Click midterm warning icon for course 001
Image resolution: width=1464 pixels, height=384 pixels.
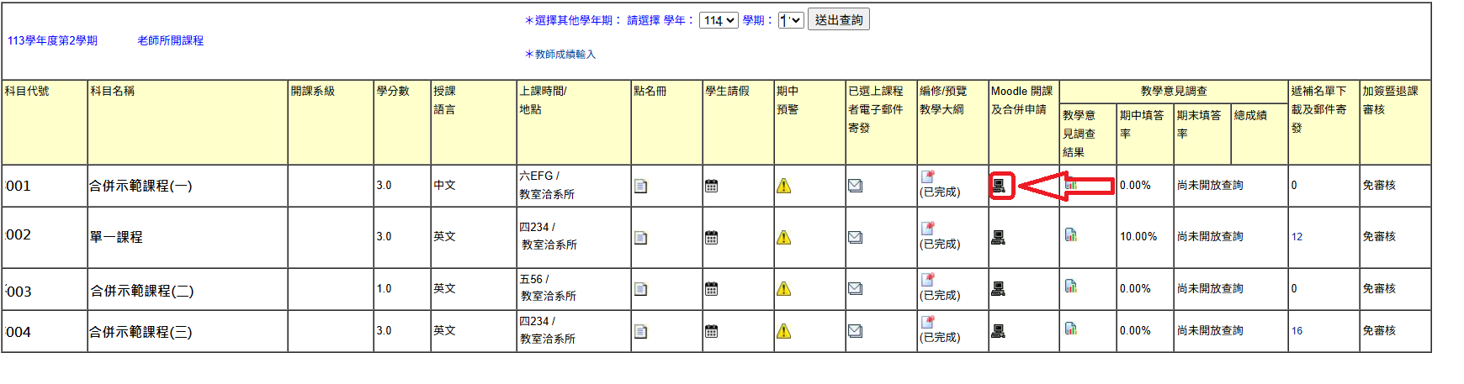pyautogui.click(x=783, y=186)
